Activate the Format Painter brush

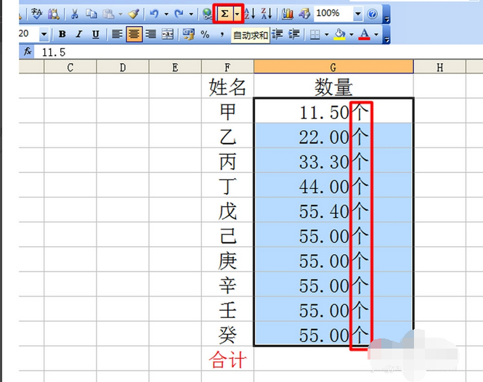click(x=134, y=14)
